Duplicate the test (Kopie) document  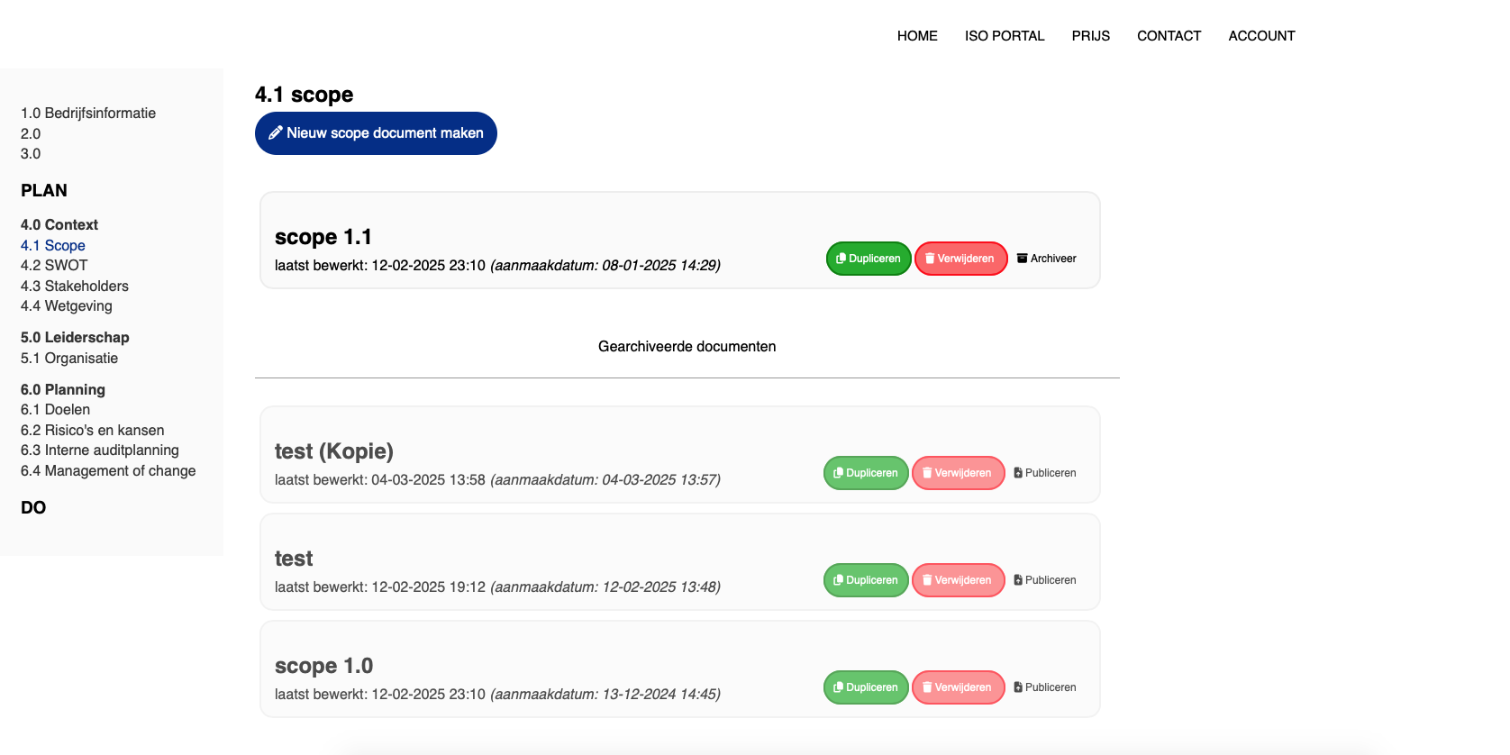(x=865, y=473)
